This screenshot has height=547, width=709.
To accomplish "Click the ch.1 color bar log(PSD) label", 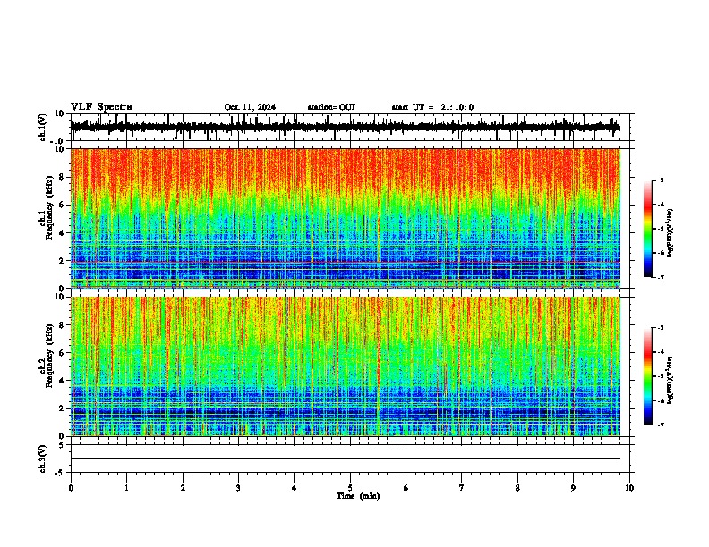I will (671, 233).
